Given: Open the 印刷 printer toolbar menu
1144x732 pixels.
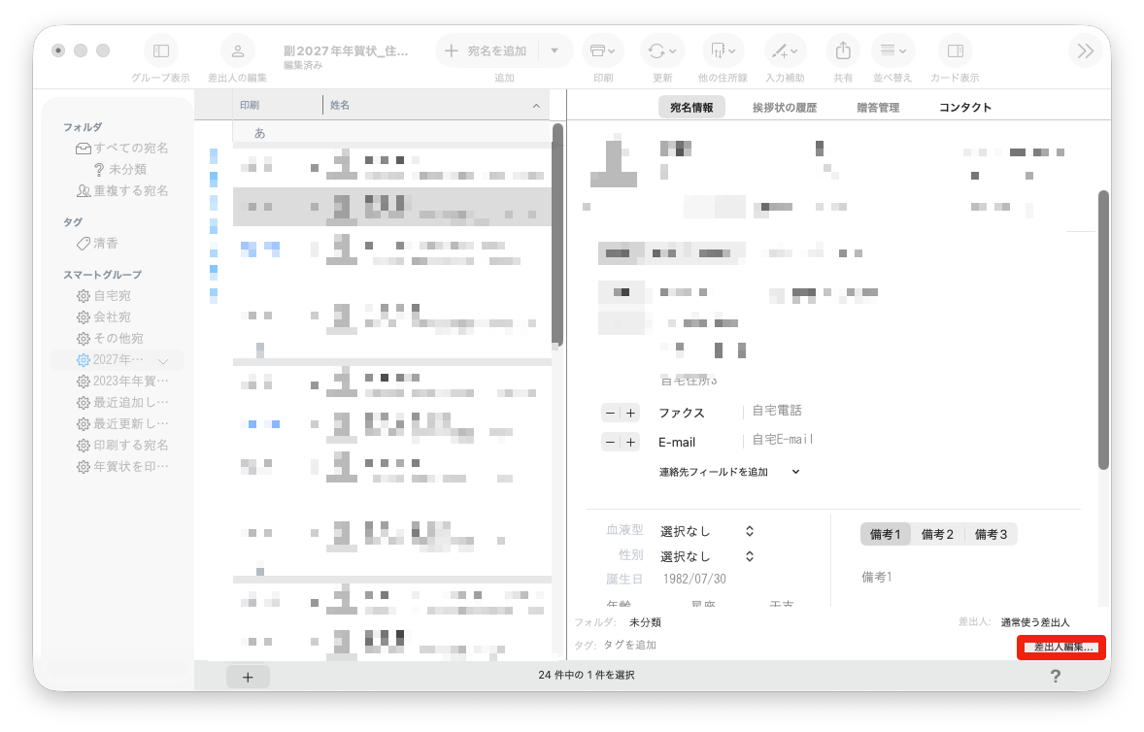Looking at the screenshot, I should [603, 51].
